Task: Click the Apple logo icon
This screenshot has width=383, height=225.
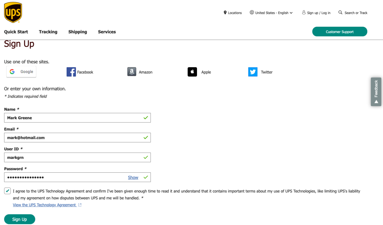Action: click(x=192, y=72)
